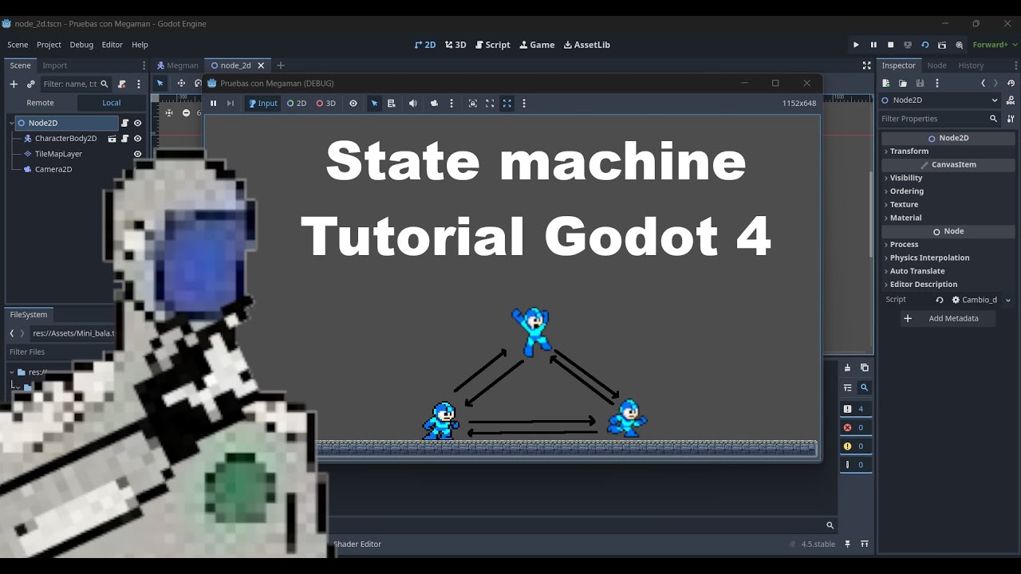Open the Scene menu

(x=18, y=45)
